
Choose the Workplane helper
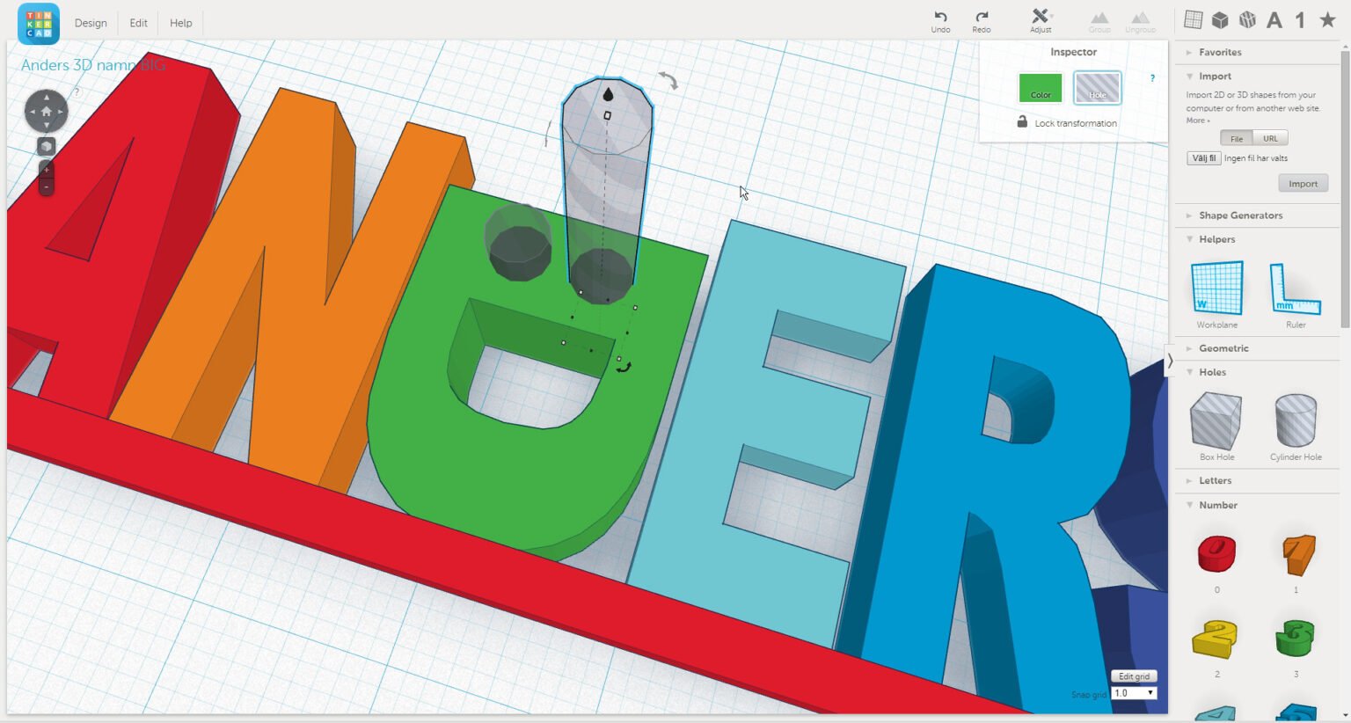pos(1216,288)
